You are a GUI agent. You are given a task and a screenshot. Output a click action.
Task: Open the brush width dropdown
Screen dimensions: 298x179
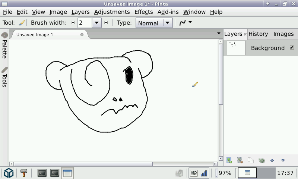[96, 23]
